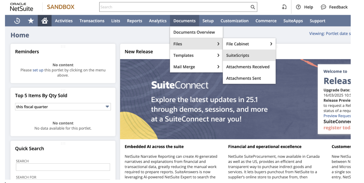
Task: Open the Commerce menu
Action: pyautogui.click(x=266, y=21)
